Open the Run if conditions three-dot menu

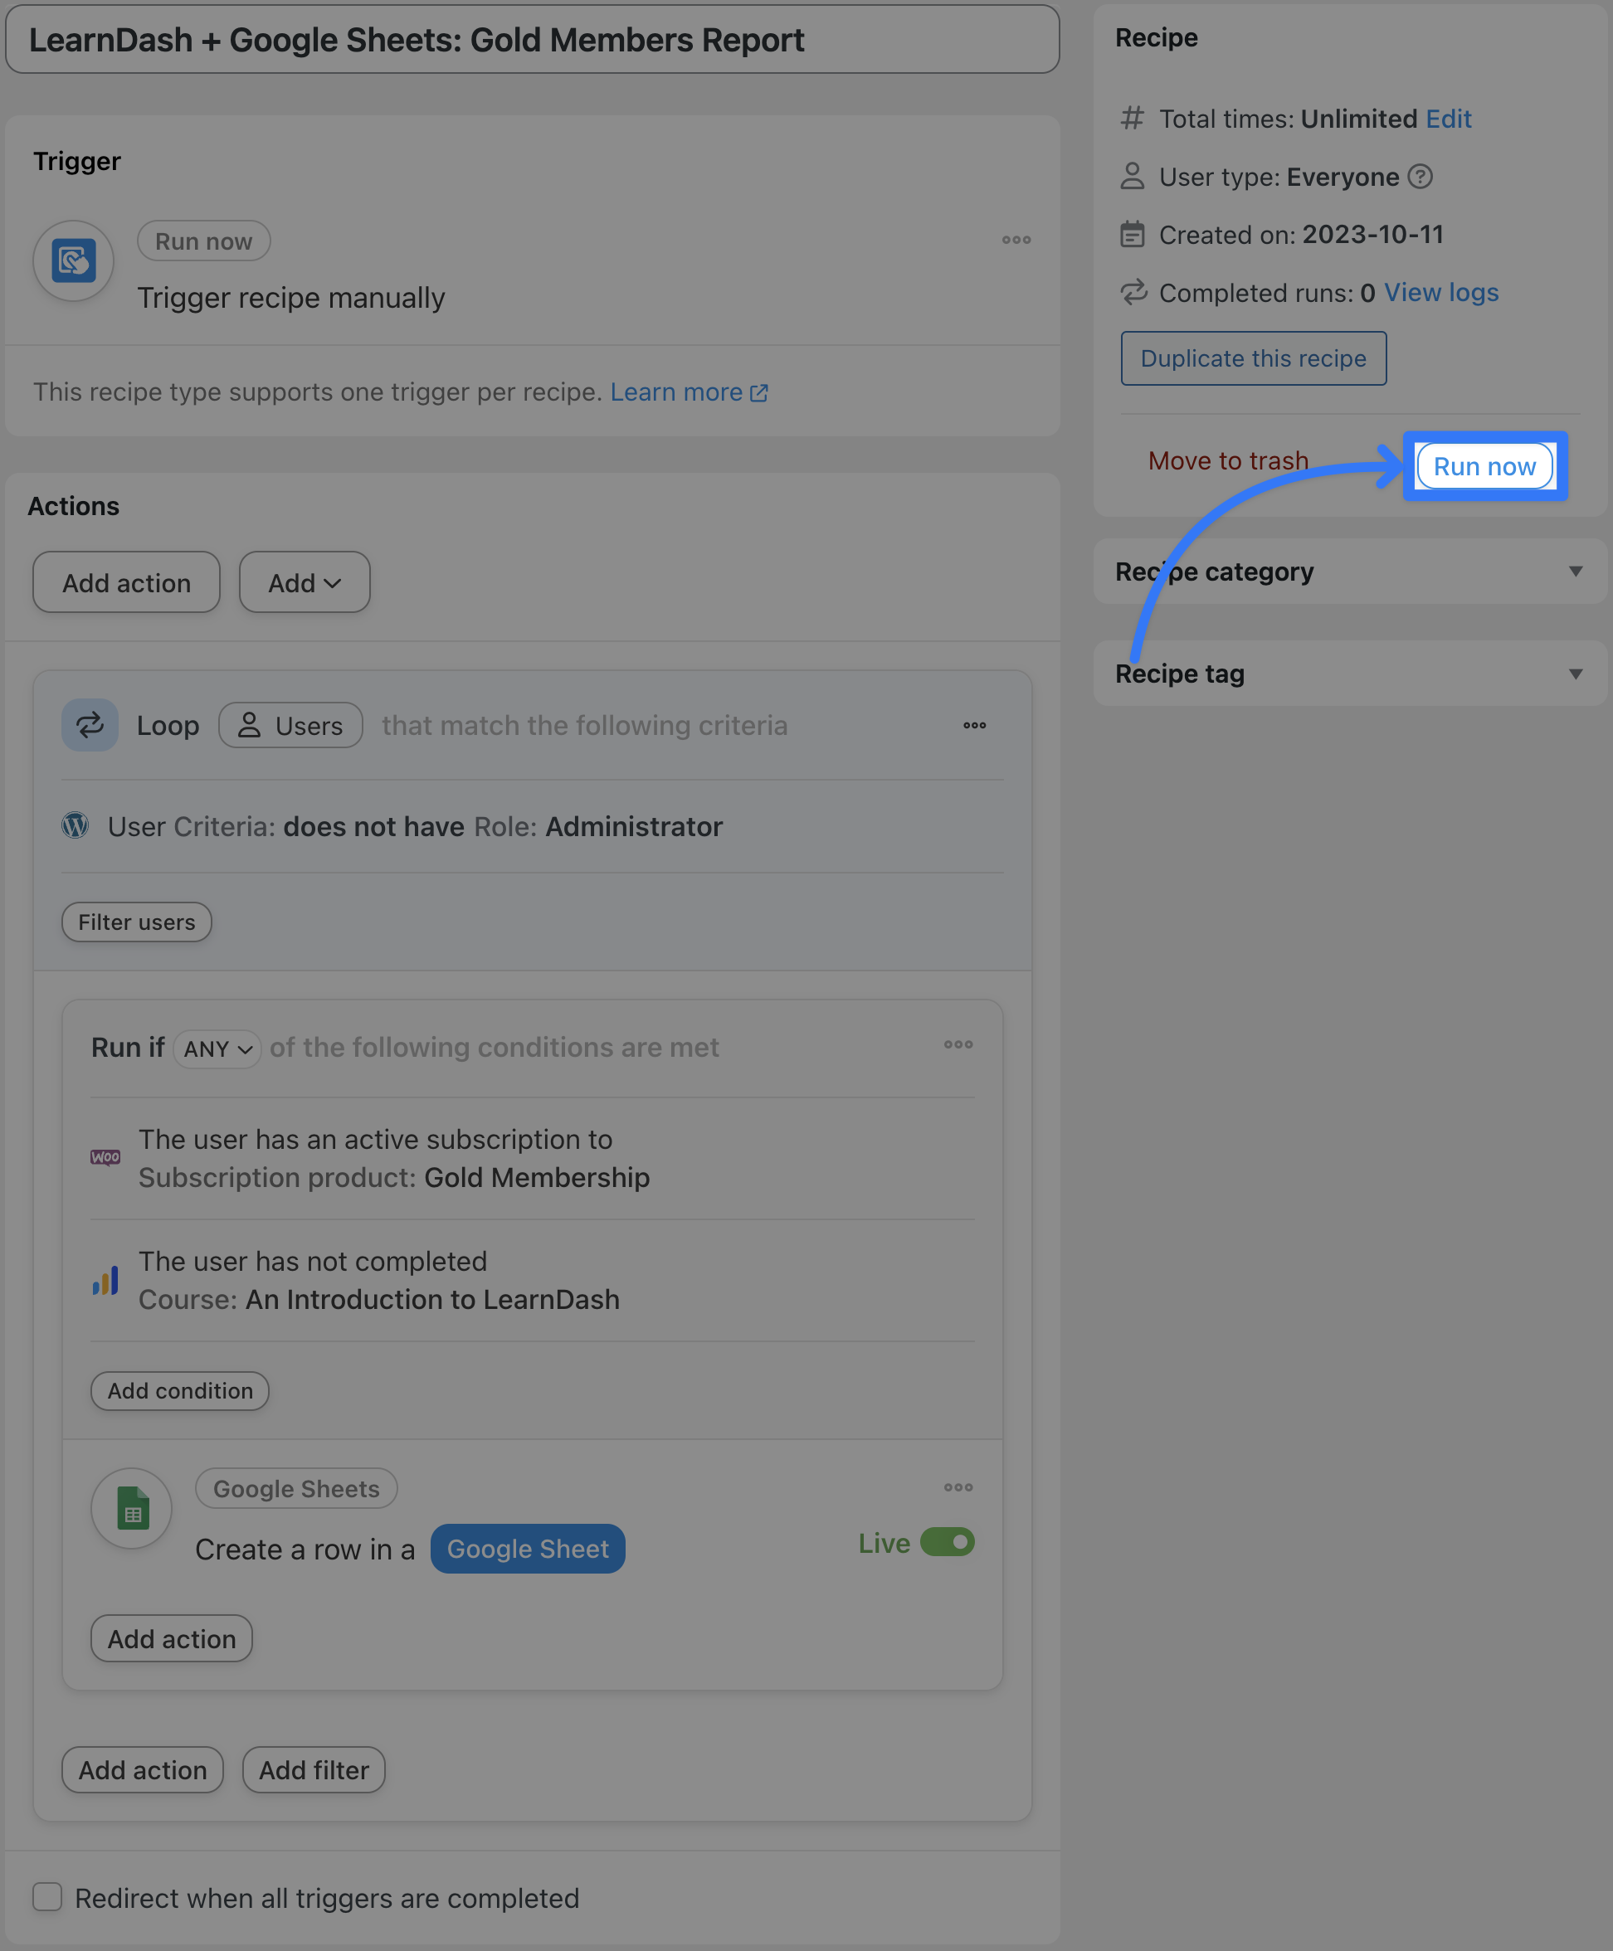958,1044
